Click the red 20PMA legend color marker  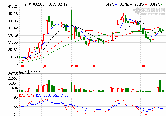point(146,4)
